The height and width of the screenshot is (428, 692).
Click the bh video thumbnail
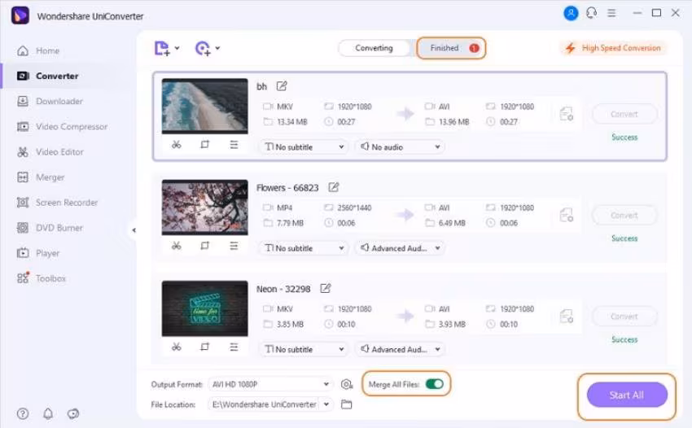[x=205, y=106]
